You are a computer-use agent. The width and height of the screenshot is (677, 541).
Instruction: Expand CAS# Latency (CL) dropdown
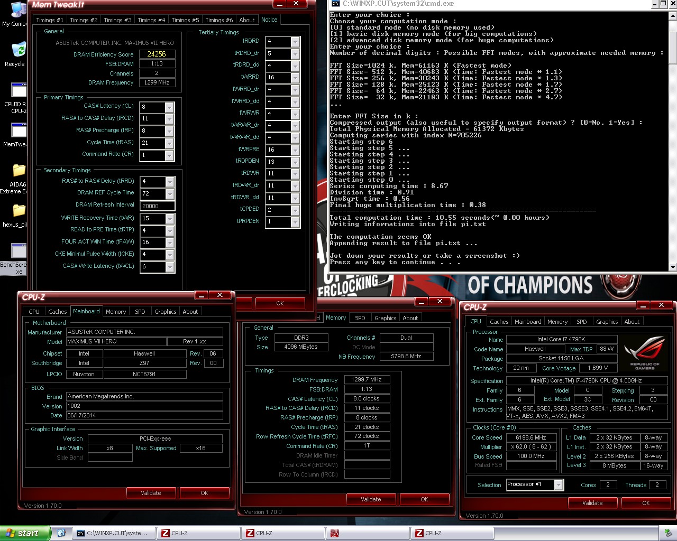coord(169,107)
